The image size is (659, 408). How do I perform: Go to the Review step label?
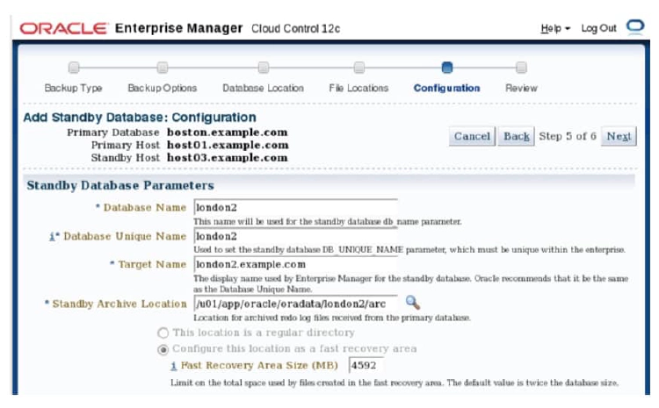[x=521, y=88]
